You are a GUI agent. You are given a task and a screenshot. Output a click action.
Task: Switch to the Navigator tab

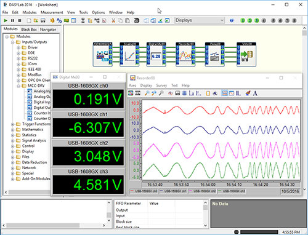(48, 30)
